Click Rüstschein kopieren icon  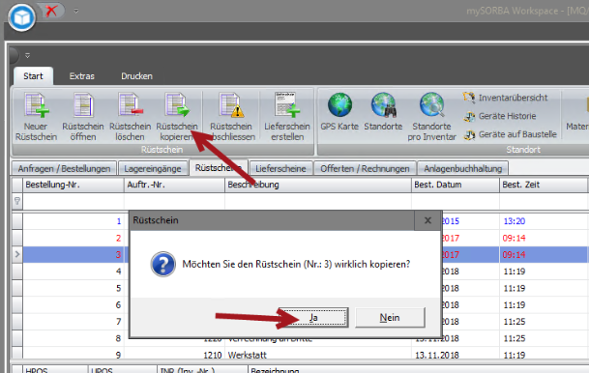point(177,117)
